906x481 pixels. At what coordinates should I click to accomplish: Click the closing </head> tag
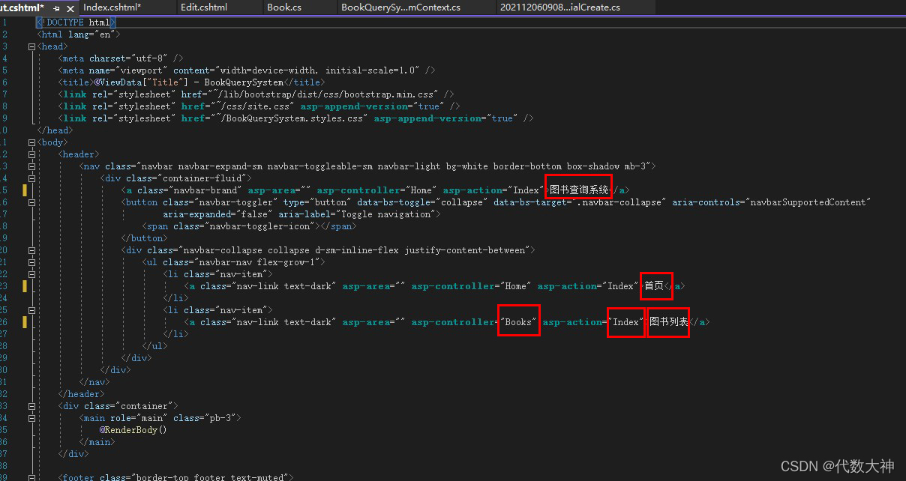(55, 130)
